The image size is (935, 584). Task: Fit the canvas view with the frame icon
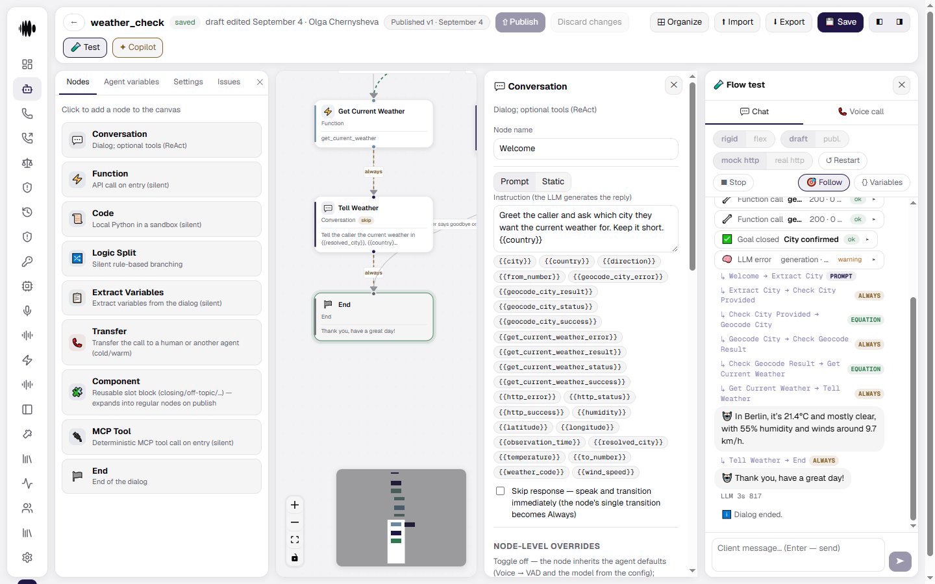(295, 540)
